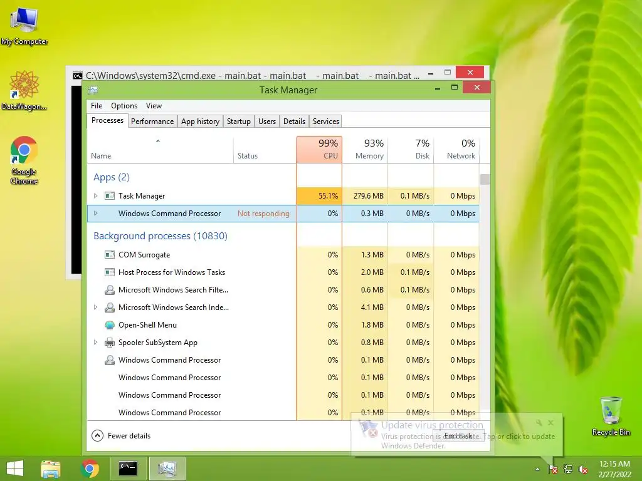Launch Google Chrome from the desktop
Viewport: 642px width, 481px height.
(x=24, y=160)
